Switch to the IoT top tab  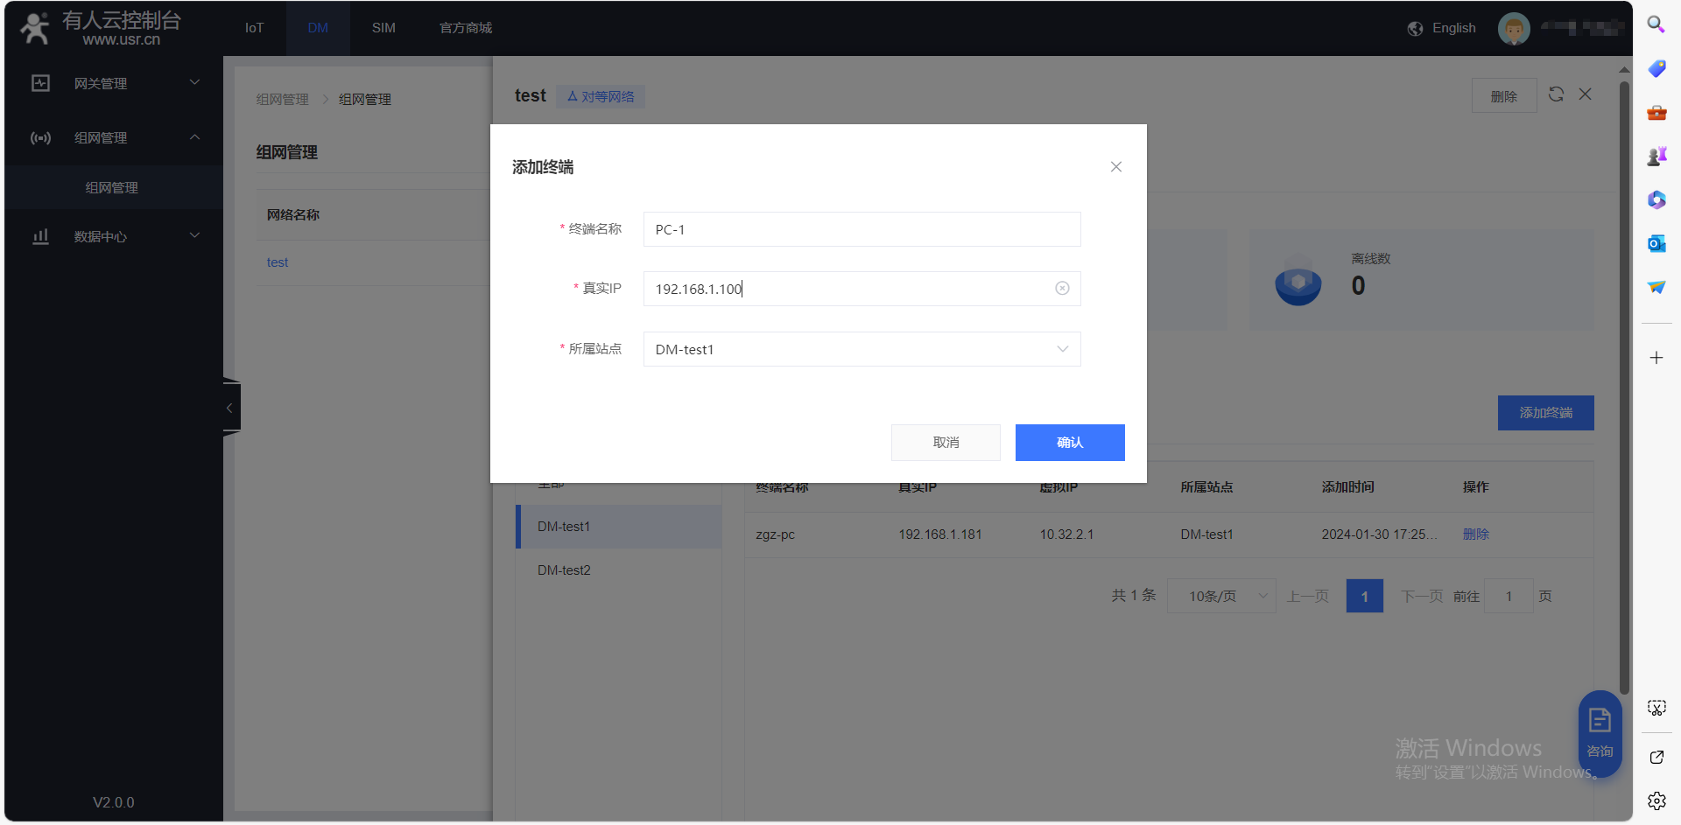tap(254, 28)
